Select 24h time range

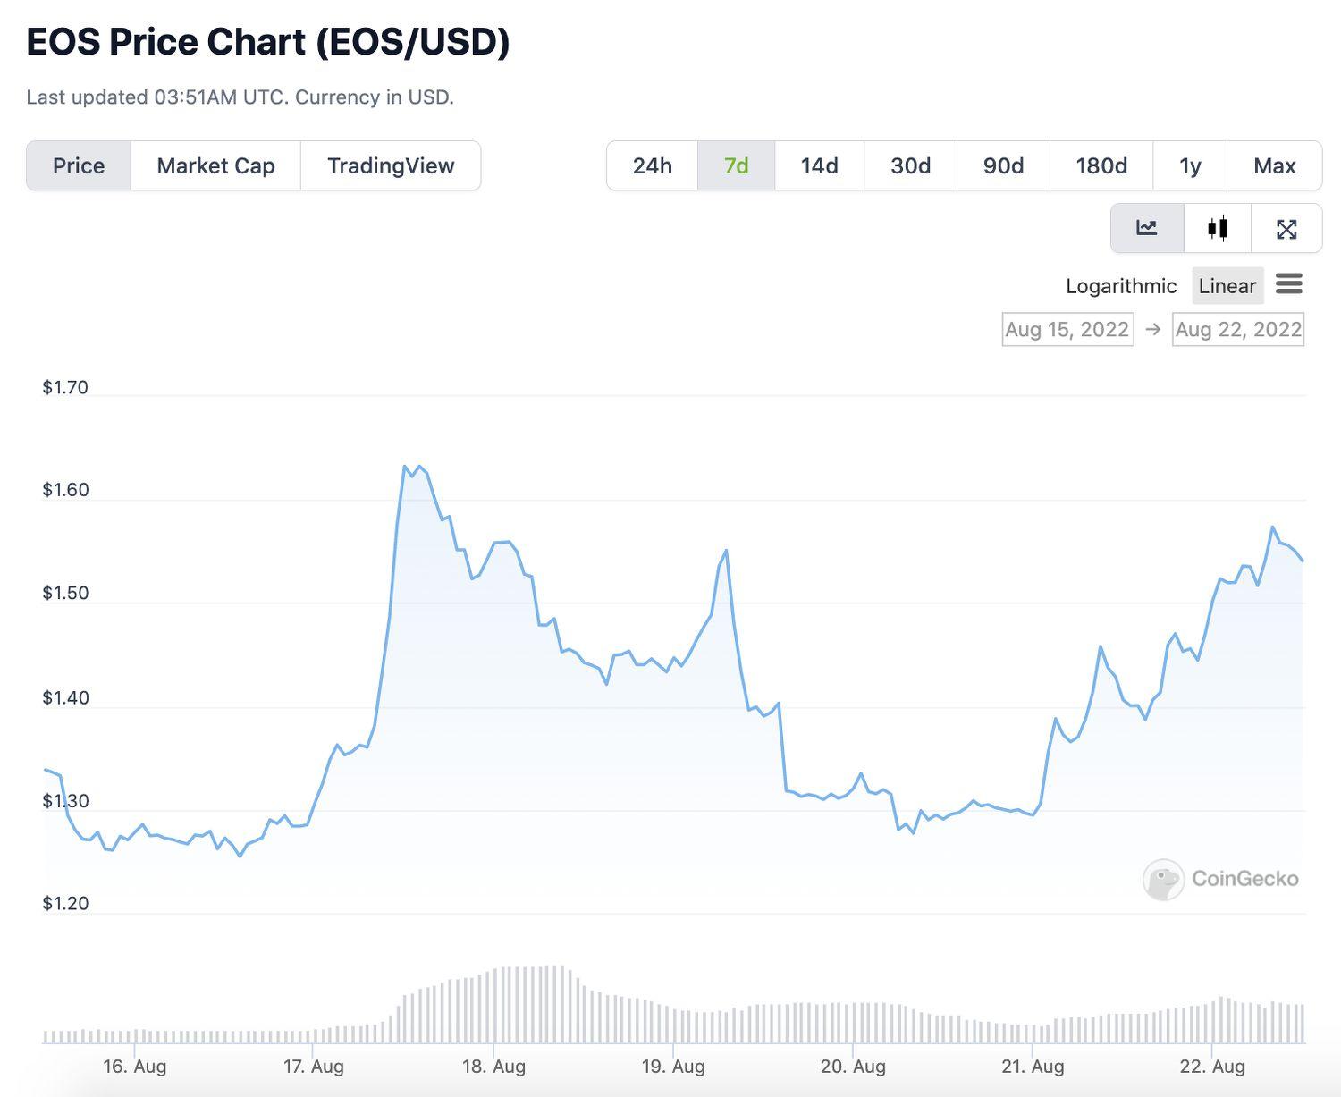pyautogui.click(x=652, y=165)
